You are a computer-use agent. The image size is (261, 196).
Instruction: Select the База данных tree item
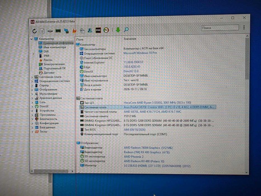tap(45, 127)
